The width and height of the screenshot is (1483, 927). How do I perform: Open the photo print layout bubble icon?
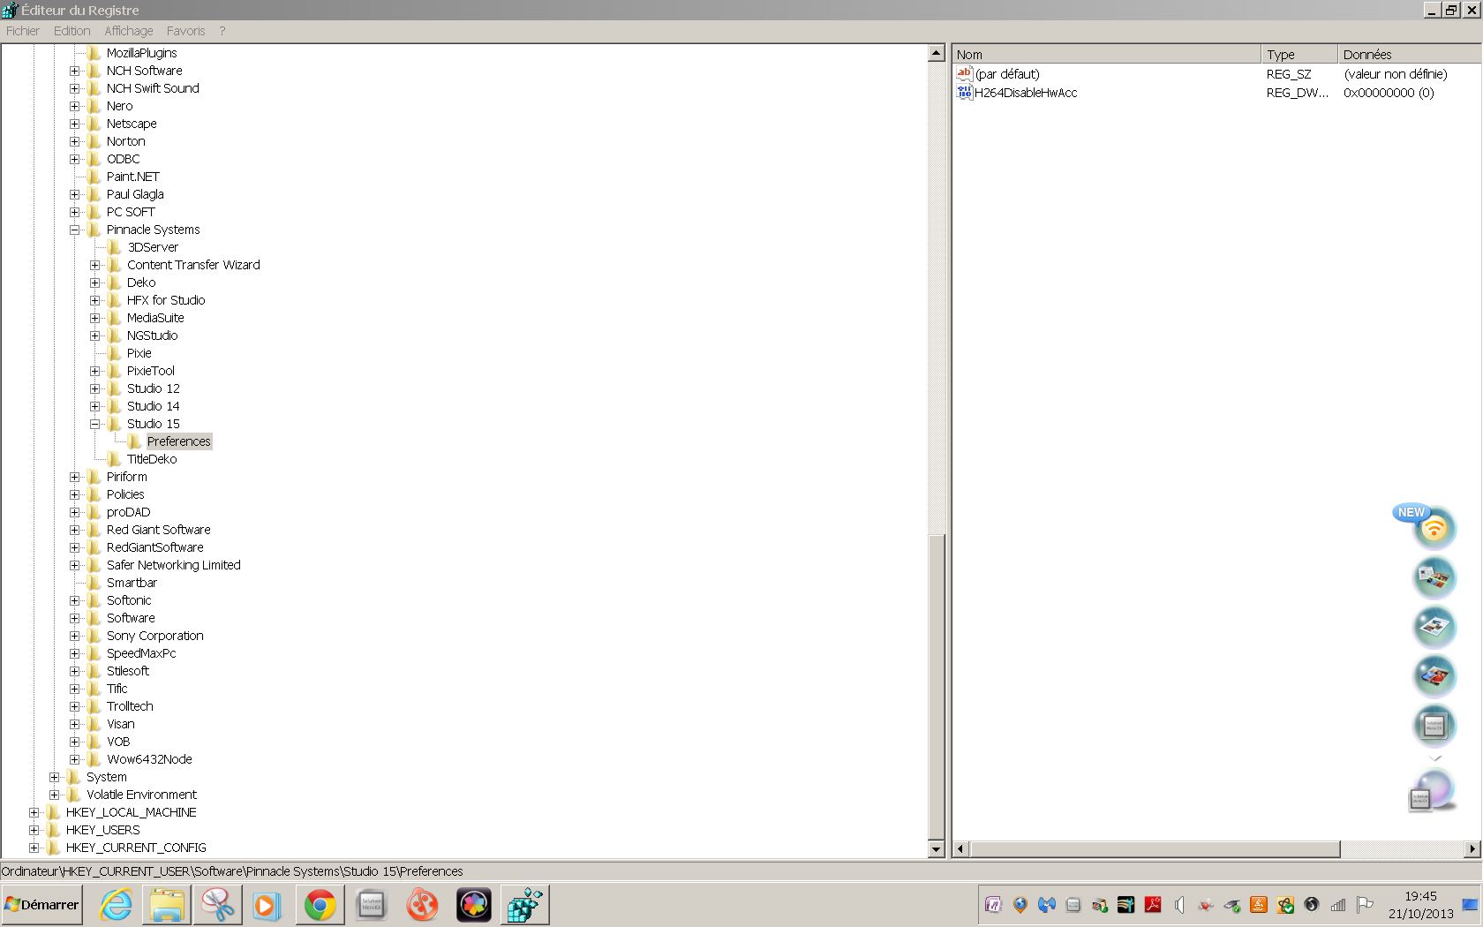coord(1434,628)
